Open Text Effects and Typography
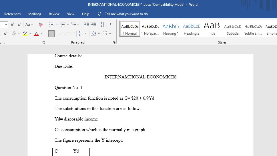Image resolution: width=277 pixels, height=156 pixels. [x=14, y=33]
